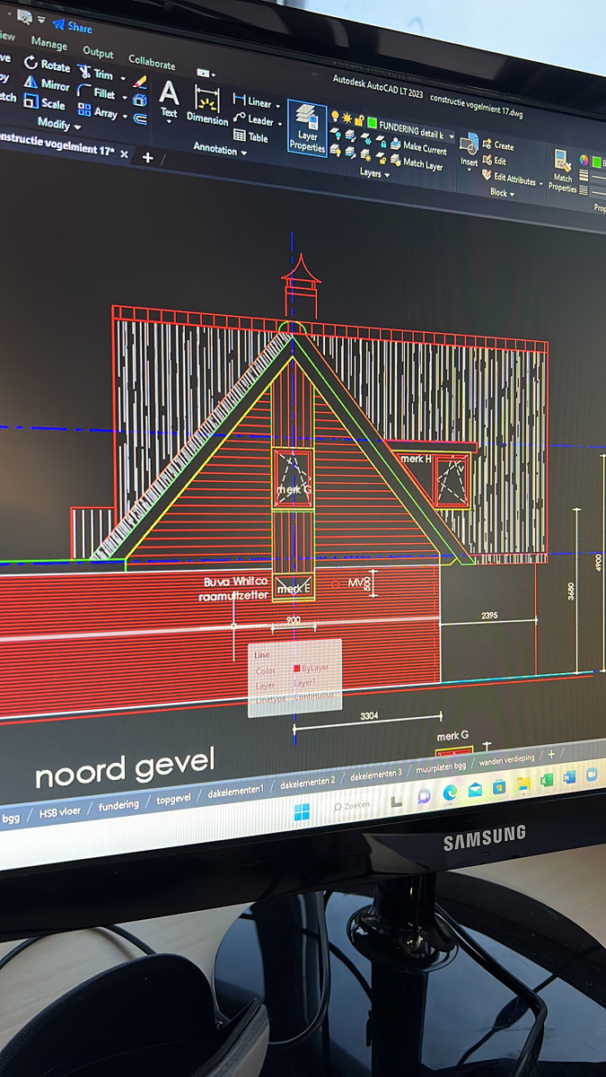Select the Leader tool
Viewport: 606px width, 1077px height.
click(x=253, y=120)
